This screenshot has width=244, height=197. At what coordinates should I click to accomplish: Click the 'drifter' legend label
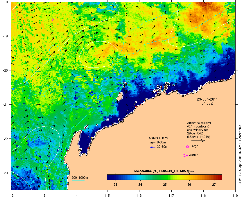click(x=193, y=155)
